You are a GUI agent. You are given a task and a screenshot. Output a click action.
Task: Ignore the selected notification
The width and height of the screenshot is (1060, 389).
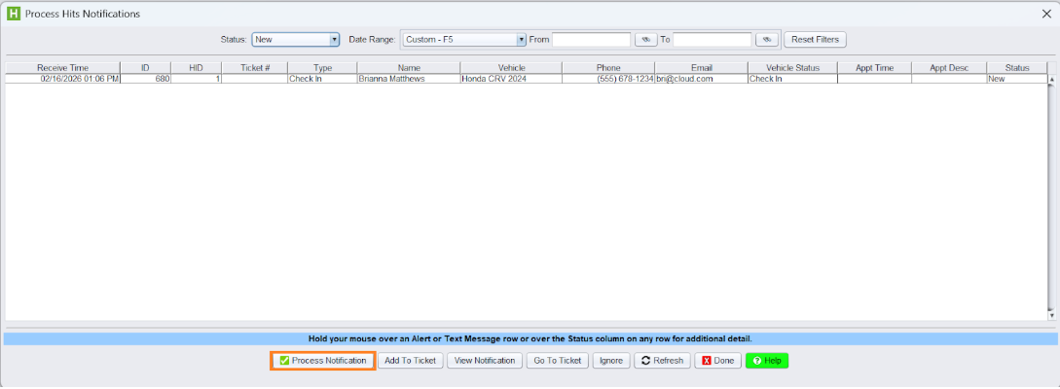click(x=610, y=361)
